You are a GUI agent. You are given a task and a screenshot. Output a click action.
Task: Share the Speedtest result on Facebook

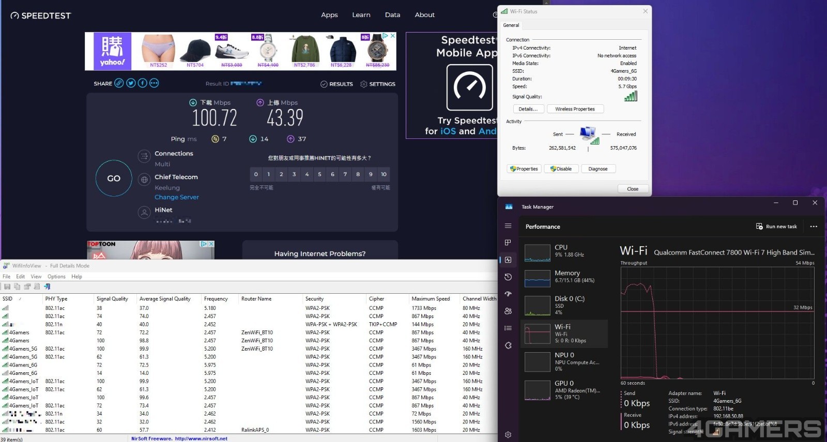(x=143, y=83)
